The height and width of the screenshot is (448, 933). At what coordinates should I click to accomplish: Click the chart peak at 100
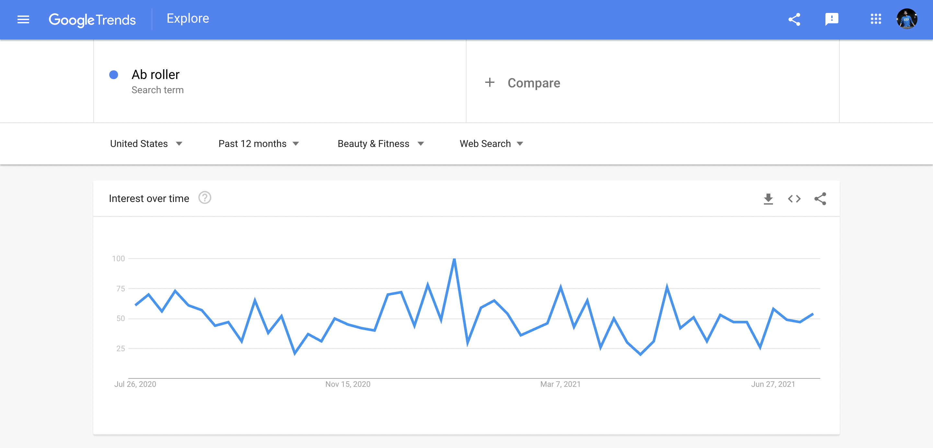pos(454,259)
